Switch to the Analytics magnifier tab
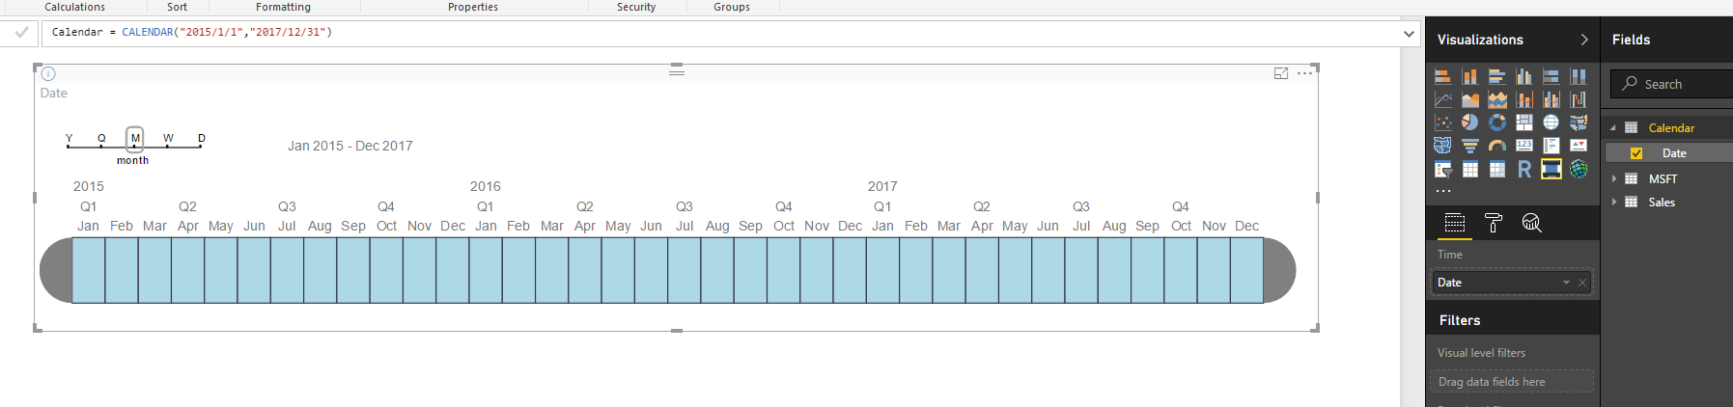Viewport: 1733px width, 407px height. click(x=1531, y=224)
